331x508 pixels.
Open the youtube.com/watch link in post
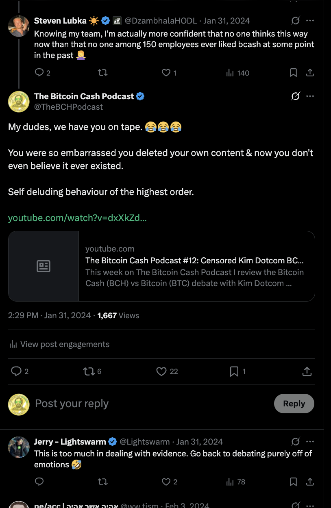coord(77,218)
